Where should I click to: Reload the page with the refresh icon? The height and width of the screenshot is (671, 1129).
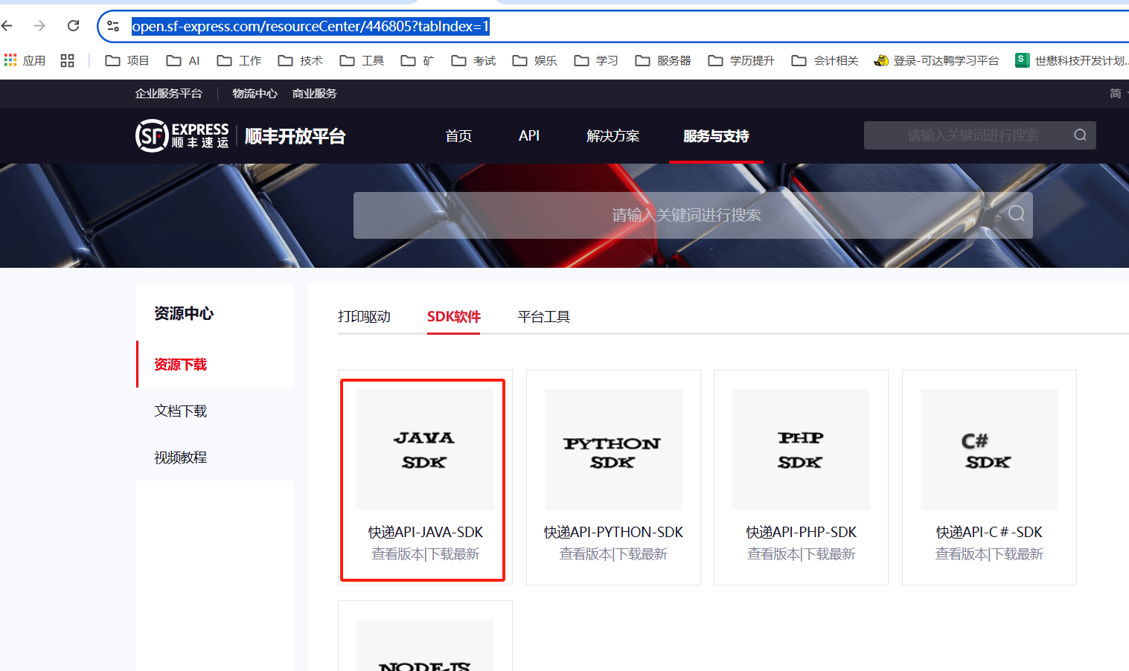coord(73,26)
